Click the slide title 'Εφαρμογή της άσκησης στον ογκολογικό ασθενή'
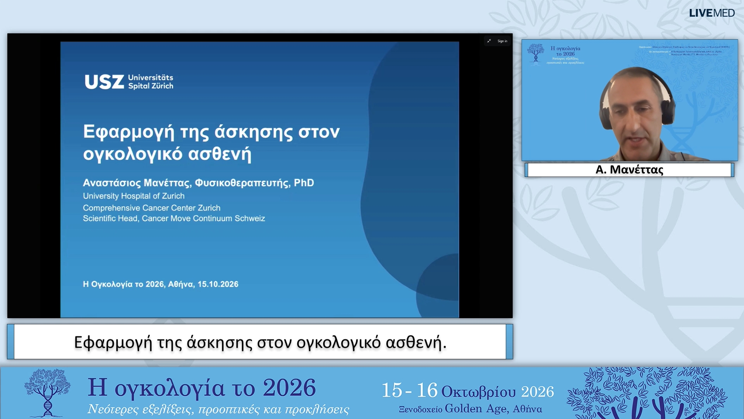 pyautogui.click(x=211, y=143)
